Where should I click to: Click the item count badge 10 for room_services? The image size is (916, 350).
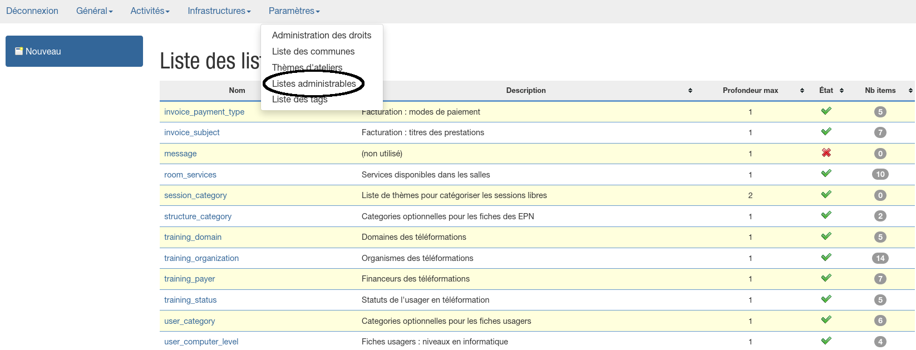click(880, 174)
